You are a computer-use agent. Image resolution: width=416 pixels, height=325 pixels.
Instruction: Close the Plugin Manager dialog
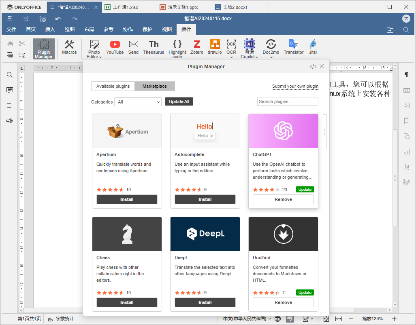click(322, 66)
